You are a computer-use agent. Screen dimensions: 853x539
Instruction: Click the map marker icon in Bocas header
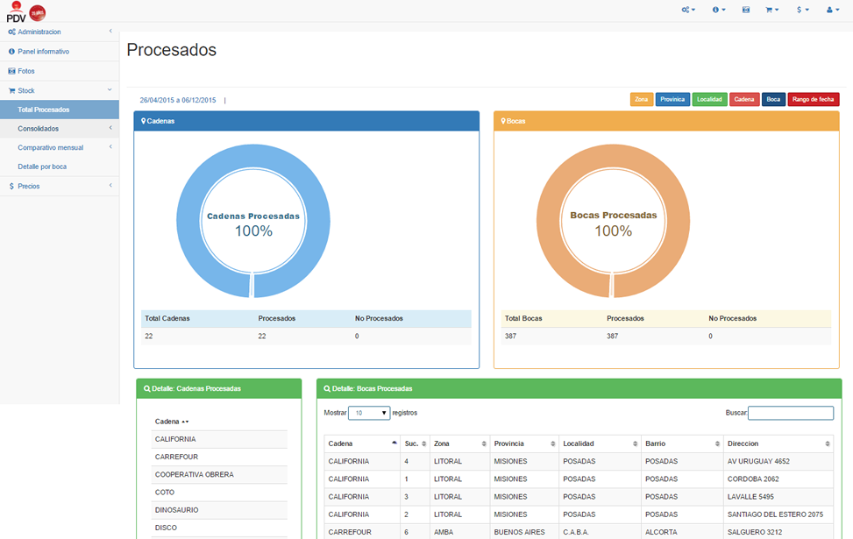503,121
